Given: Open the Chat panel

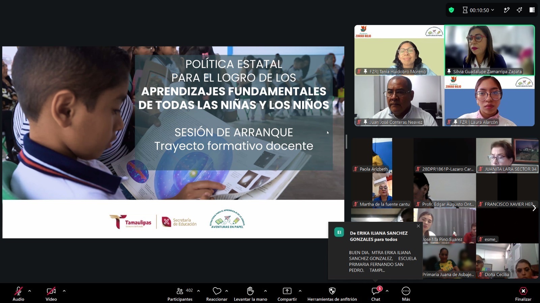Looking at the screenshot, I should (x=376, y=294).
